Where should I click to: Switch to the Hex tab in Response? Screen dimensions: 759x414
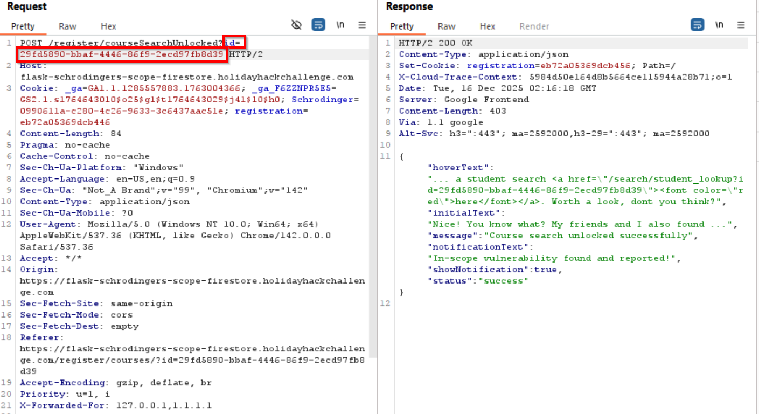(x=487, y=26)
